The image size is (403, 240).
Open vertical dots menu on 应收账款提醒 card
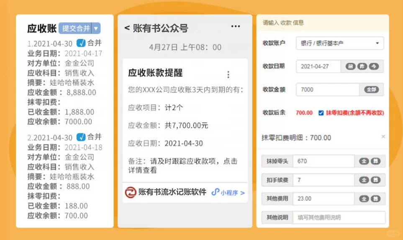tap(228, 74)
